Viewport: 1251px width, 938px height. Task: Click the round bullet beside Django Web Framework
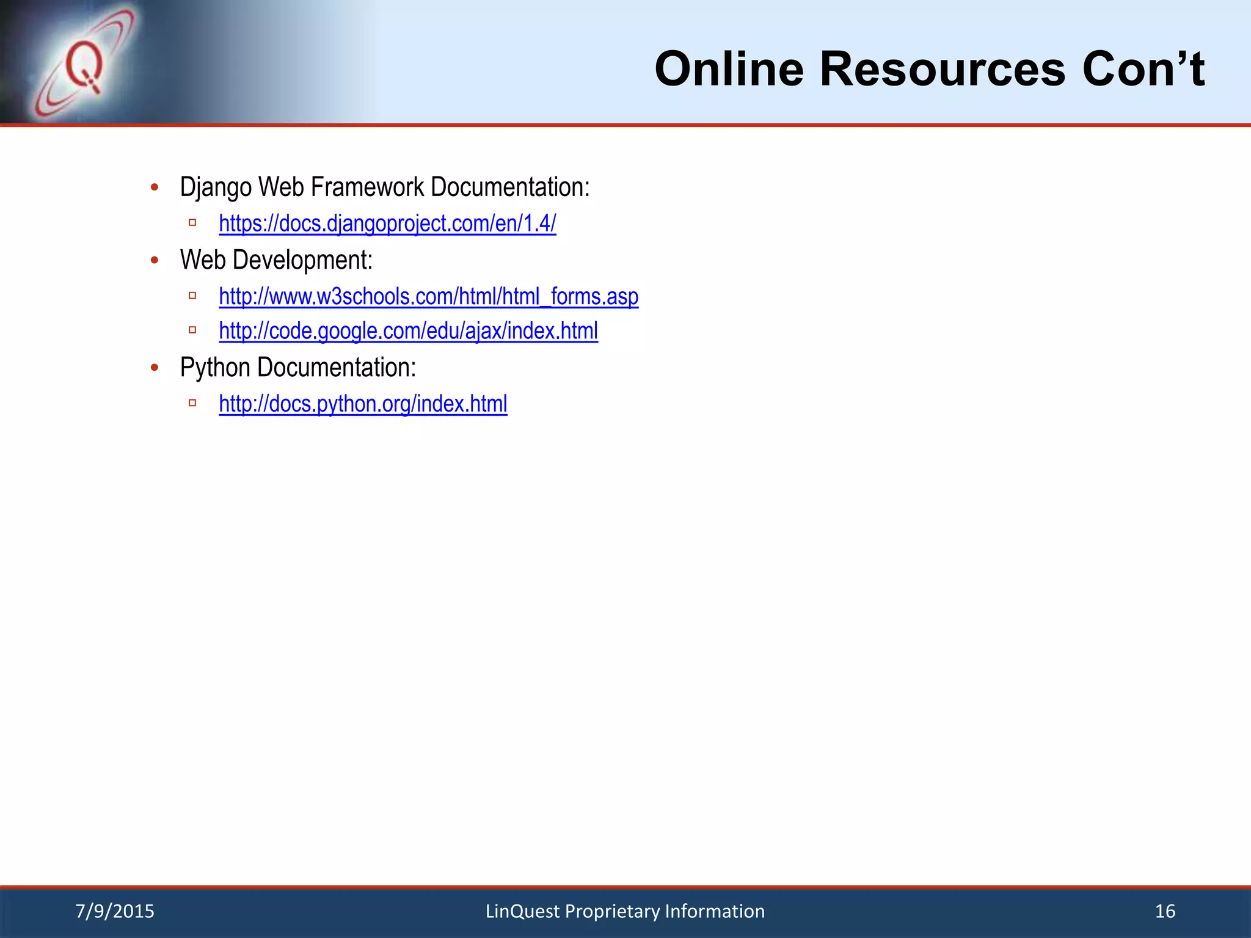155,187
